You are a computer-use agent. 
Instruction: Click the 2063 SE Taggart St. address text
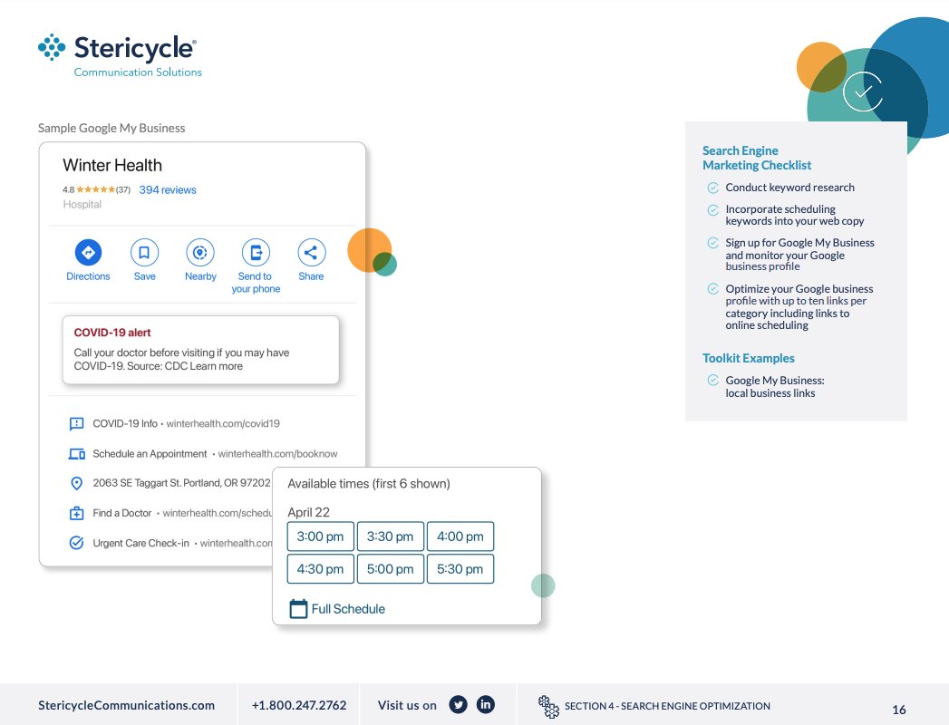pos(181,483)
